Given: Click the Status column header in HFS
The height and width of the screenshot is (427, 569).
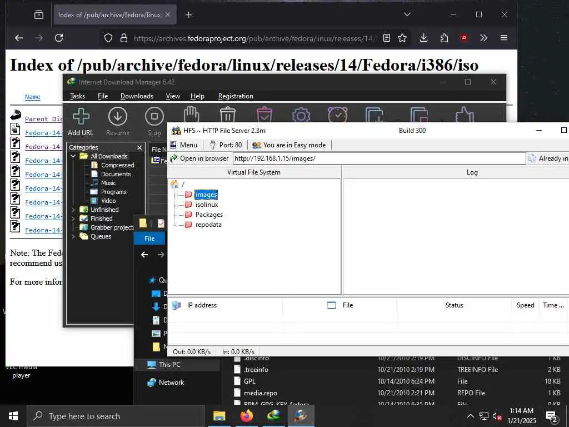Looking at the screenshot, I should [x=455, y=305].
